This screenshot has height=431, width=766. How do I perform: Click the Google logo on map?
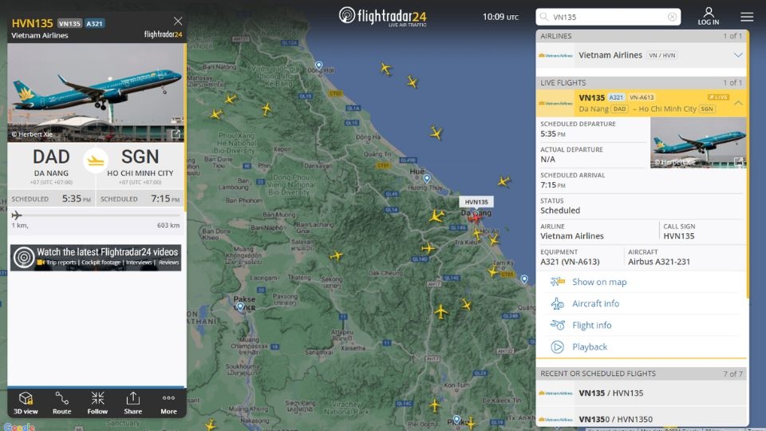pyautogui.click(x=18, y=426)
